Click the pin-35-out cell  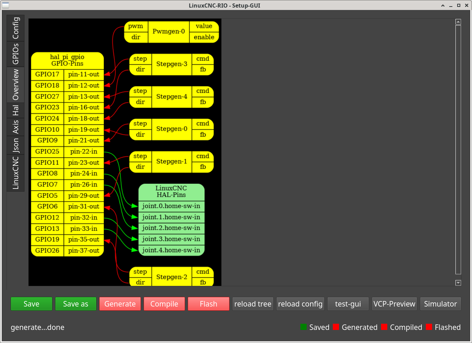click(x=84, y=240)
